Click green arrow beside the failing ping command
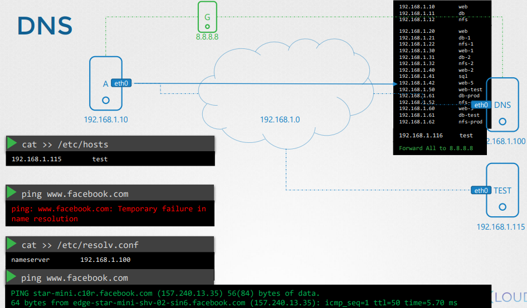Image resolution: width=527 pixels, height=308 pixels. [12, 192]
